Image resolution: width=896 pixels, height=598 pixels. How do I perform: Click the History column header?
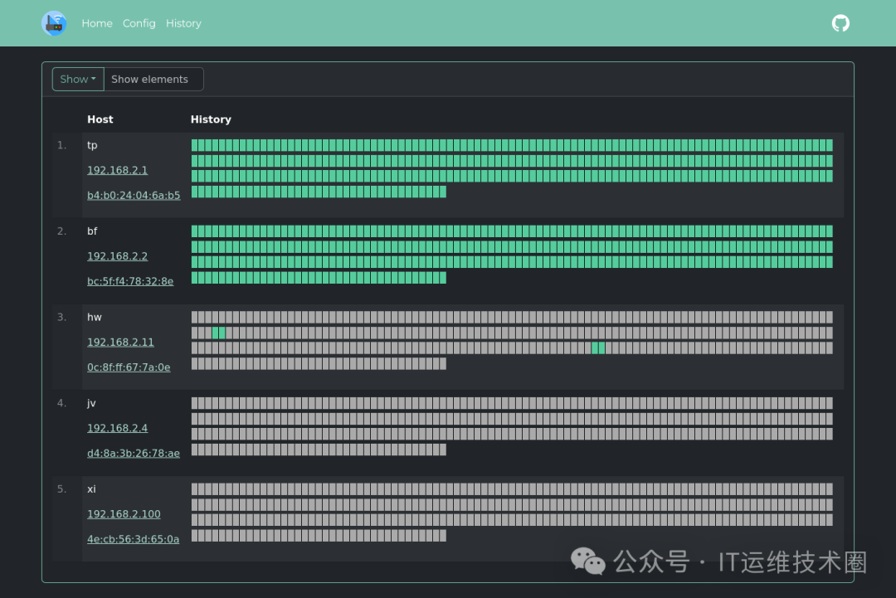coord(211,119)
